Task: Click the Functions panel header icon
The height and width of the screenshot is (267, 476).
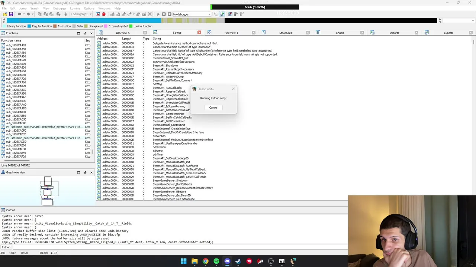Action: [3, 33]
